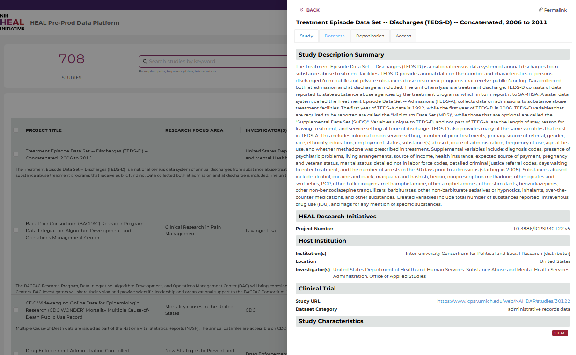Image resolution: width=576 pixels, height=355 pixels.
Task: Open the Repositories tab
Action: click(370, 36)
